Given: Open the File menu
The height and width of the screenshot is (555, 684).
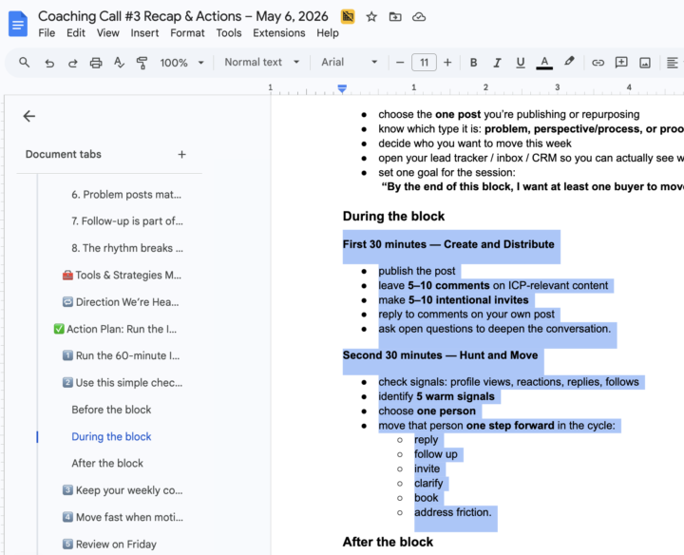Looking at the screenshot, I should tap(47, 33).
